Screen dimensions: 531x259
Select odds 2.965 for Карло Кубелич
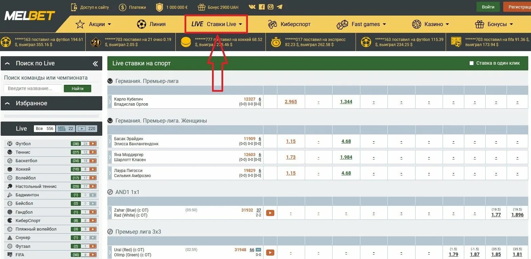(x=291, y=102)
